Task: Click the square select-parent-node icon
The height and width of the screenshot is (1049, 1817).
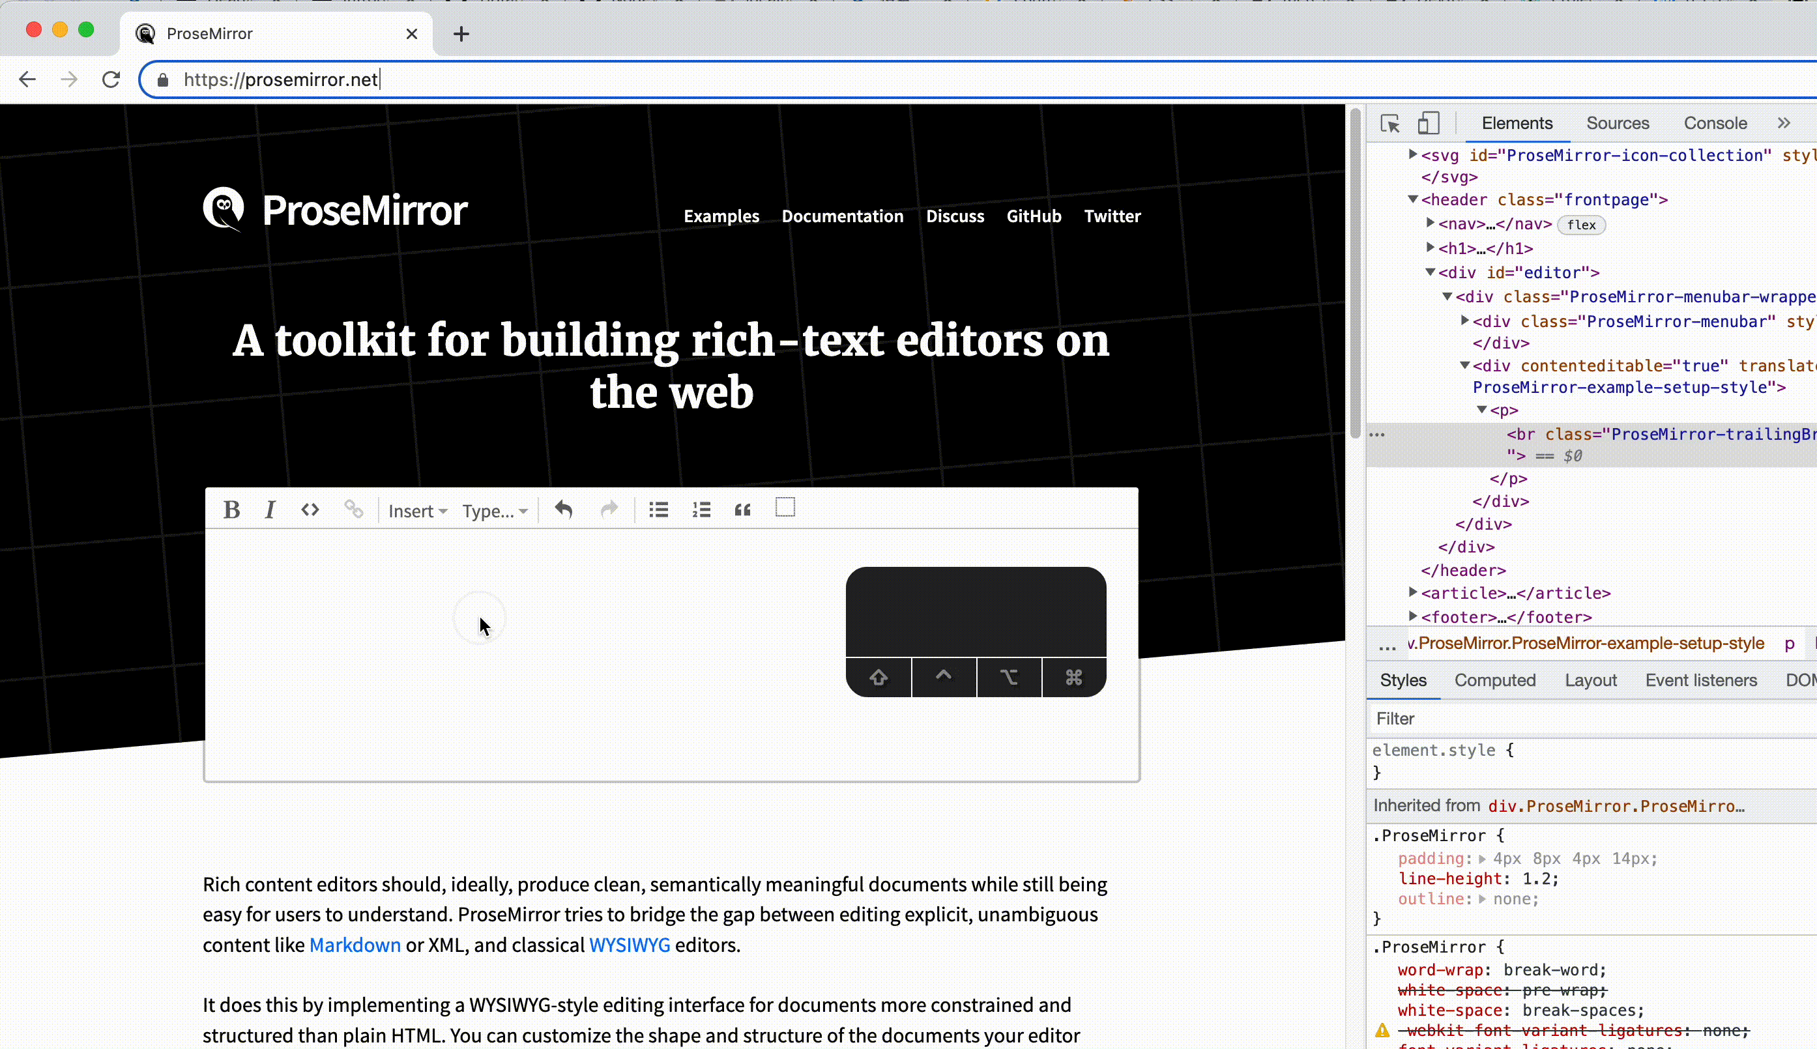Action: point(785,507)
